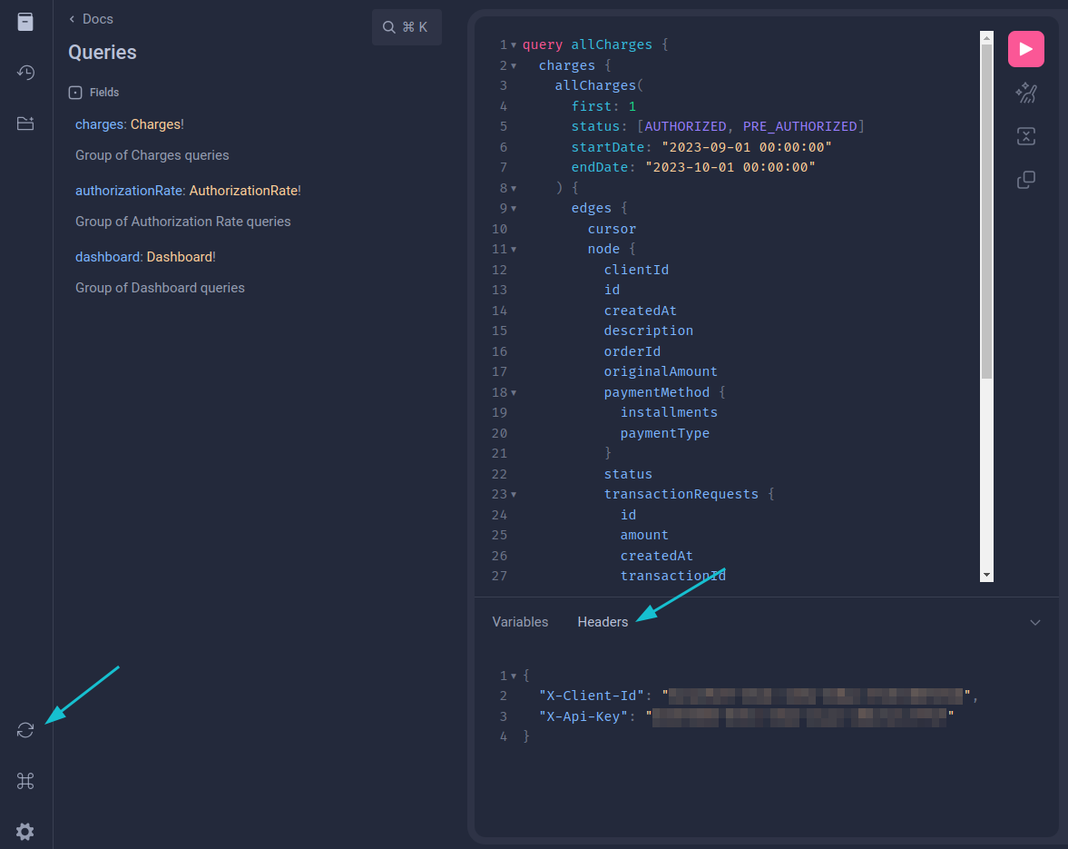Viewport: 1068px width, 849px height.
Task: Click "Group of Dashboard queries" description
Action: [x=160, y=288]
